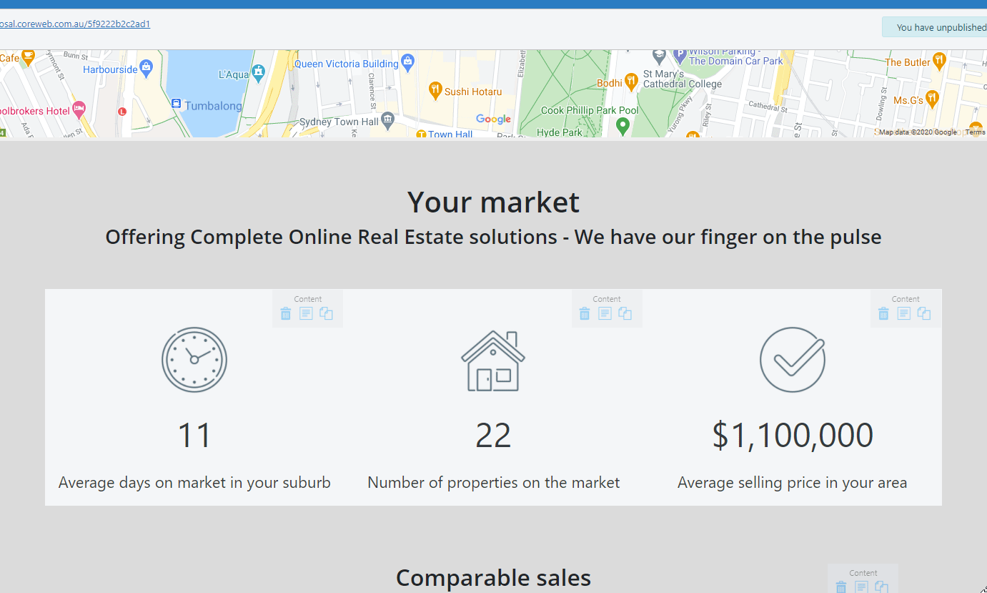Viewport: 987px width, 593px height.
Task: Open the proposal URL link
Action: pos(75,24)
